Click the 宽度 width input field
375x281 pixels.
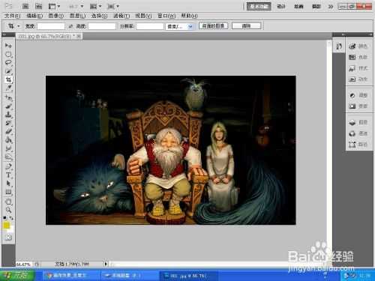click(51, 26)
